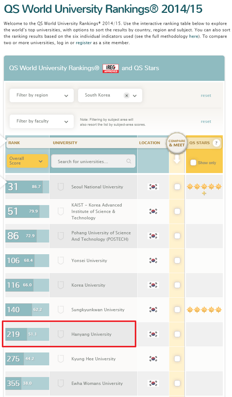Click the shield icon beside Hanyang University
The width and height of the screenshot is (232, 397).
pyautogui.click(x=61, y=334)
